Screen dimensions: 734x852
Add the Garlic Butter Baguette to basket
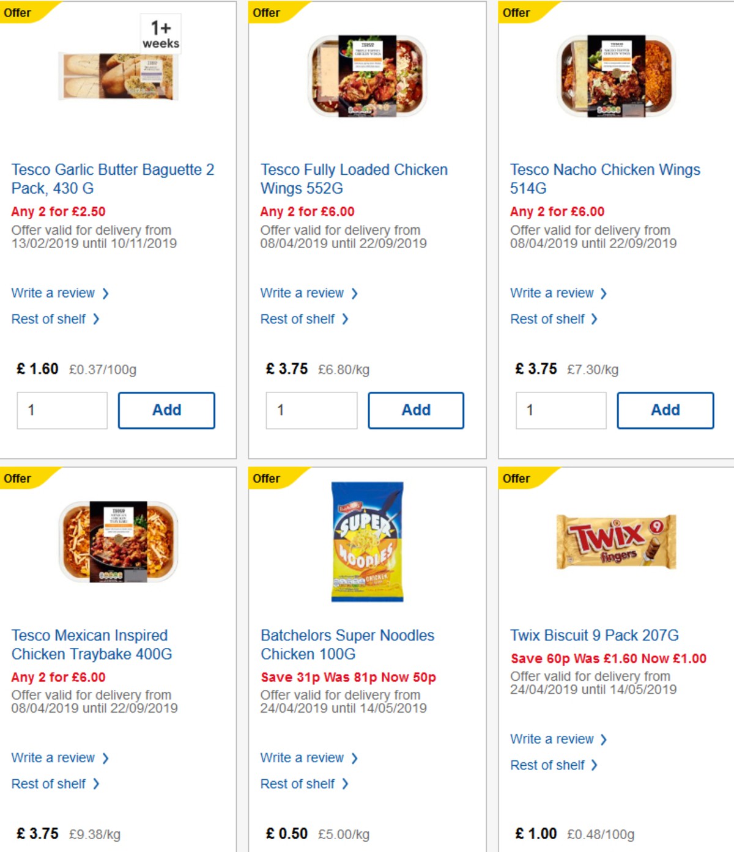tap(166, 410)
